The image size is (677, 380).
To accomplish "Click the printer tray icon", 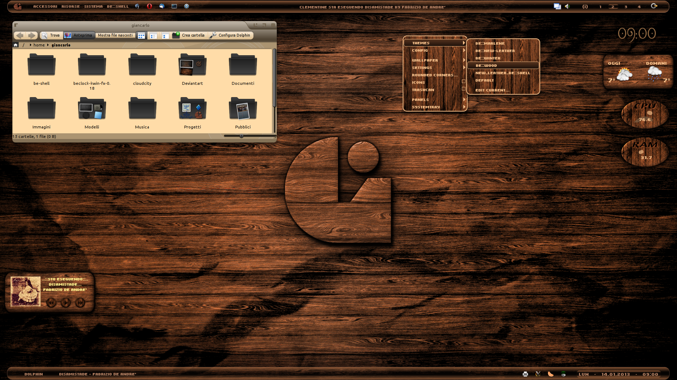I will tap(525, 374).
